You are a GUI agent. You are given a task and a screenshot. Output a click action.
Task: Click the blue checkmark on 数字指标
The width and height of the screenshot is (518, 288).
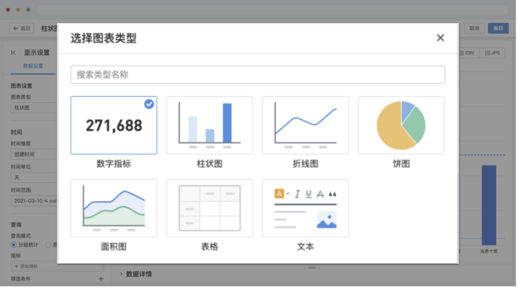149,104
